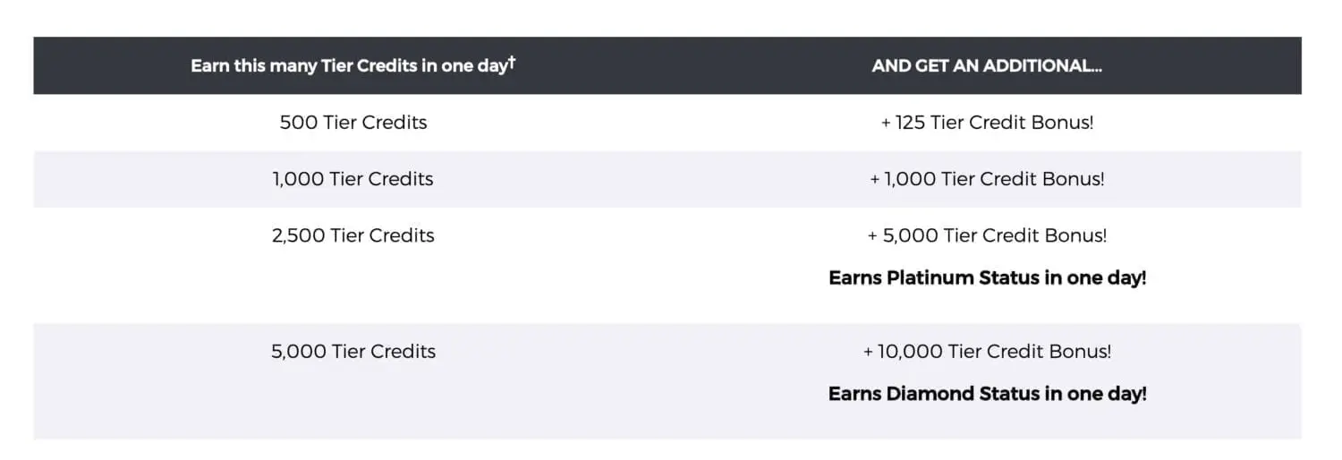Select the "+ 125 Tier Credit Bonus!" cell
This screenshot has height=460, width=1342.
987,123
